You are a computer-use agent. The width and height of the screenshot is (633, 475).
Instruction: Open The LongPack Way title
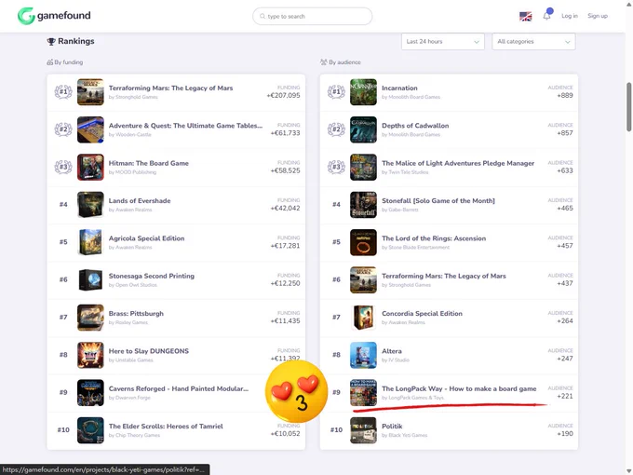pos(459,388)
